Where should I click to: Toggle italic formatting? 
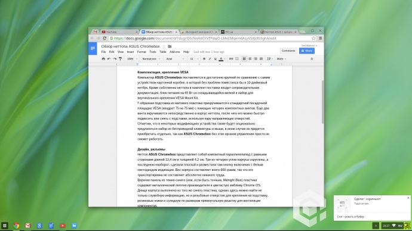pyautogui.click(x=210, y=59)
